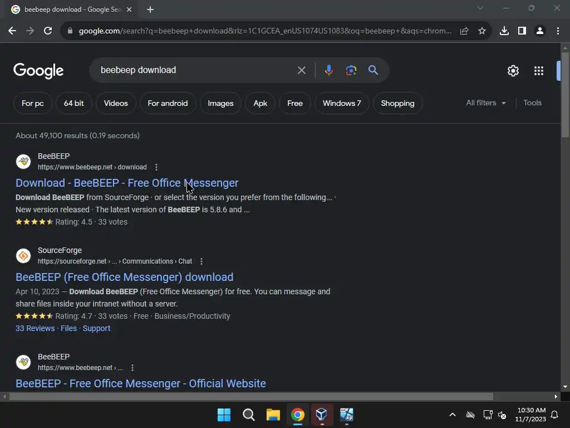Open the SourceForge Files link

pos(68,328)
